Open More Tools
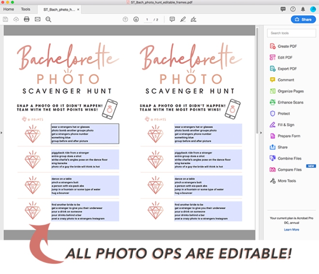 [x=283, y=181]
